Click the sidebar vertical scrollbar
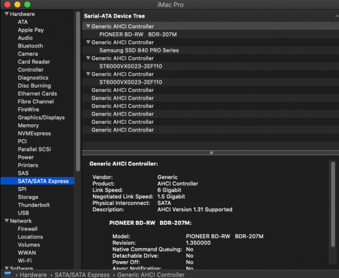This screenshot has height=278, width=339. coord(78,92)
